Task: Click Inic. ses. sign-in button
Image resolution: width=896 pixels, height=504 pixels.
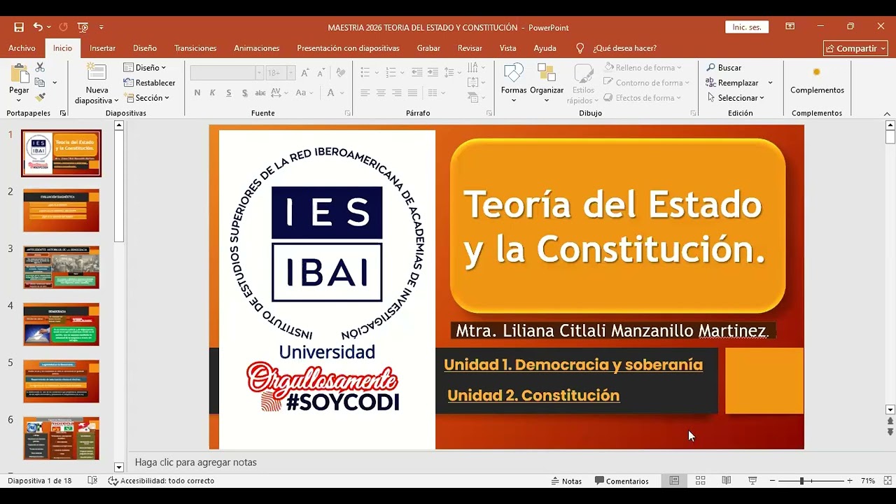Action: click(x=747, y=27)
